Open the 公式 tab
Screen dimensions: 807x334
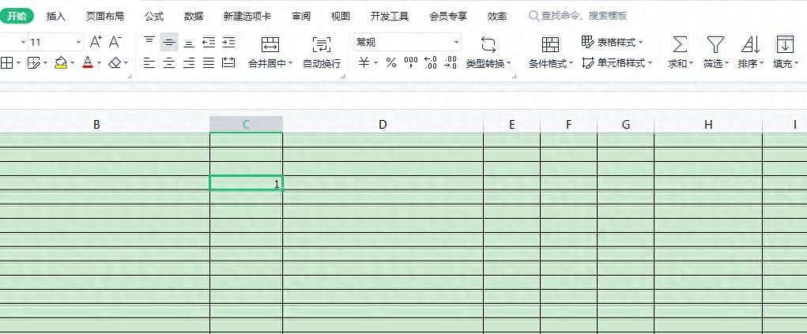(154, 17)
